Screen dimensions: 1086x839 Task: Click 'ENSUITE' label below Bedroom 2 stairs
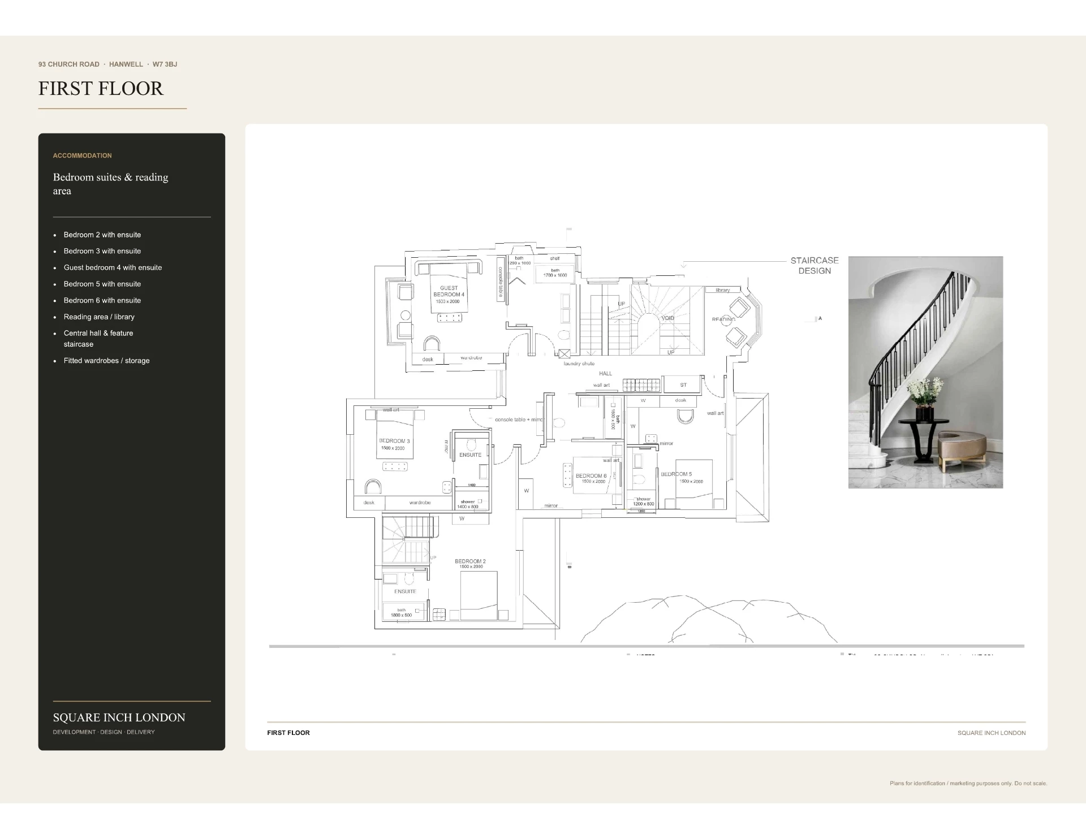click(x=405, y=592)
